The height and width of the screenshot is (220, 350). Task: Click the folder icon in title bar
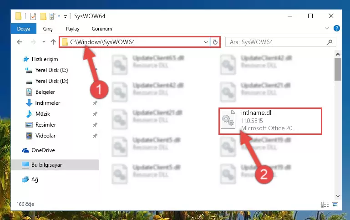(x=18, y=16)
